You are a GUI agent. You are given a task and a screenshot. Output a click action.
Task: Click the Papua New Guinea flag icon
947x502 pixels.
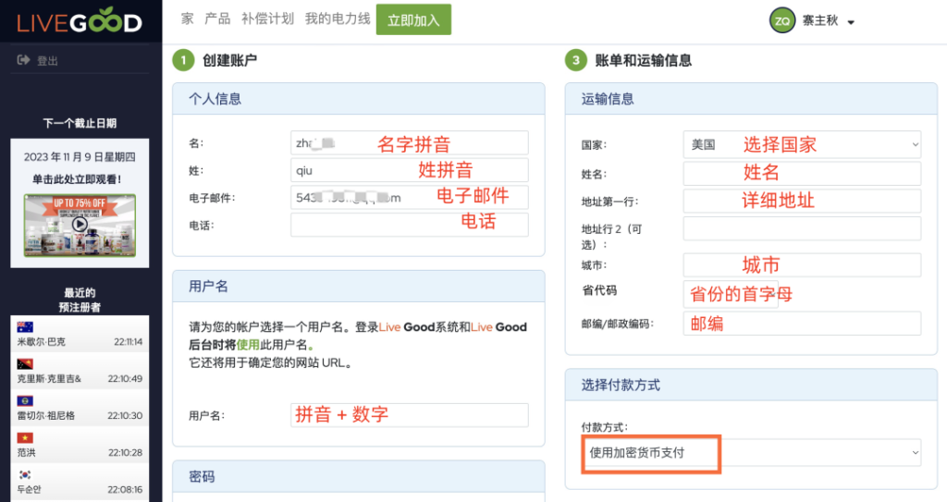[x=25, y=363]
